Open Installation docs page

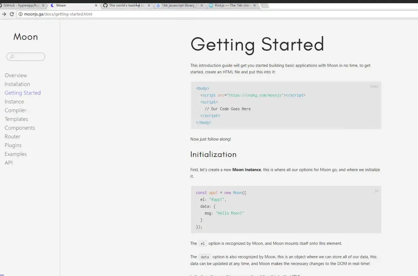17,84
